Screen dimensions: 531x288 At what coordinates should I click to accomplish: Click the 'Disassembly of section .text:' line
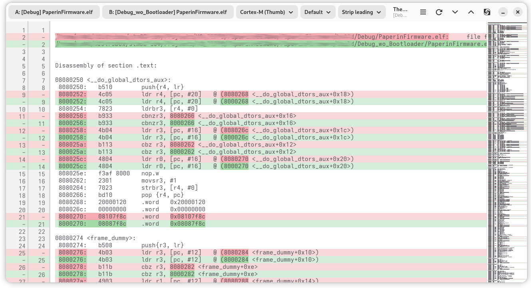click(106, 66)
